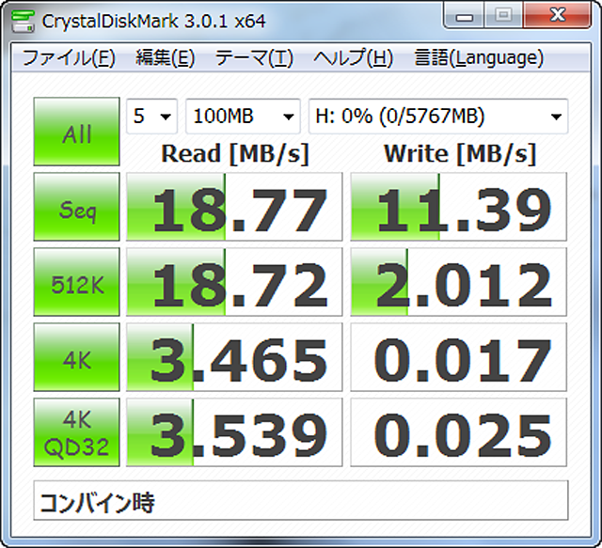Run all benchmarks with the All button

point(76,133)
